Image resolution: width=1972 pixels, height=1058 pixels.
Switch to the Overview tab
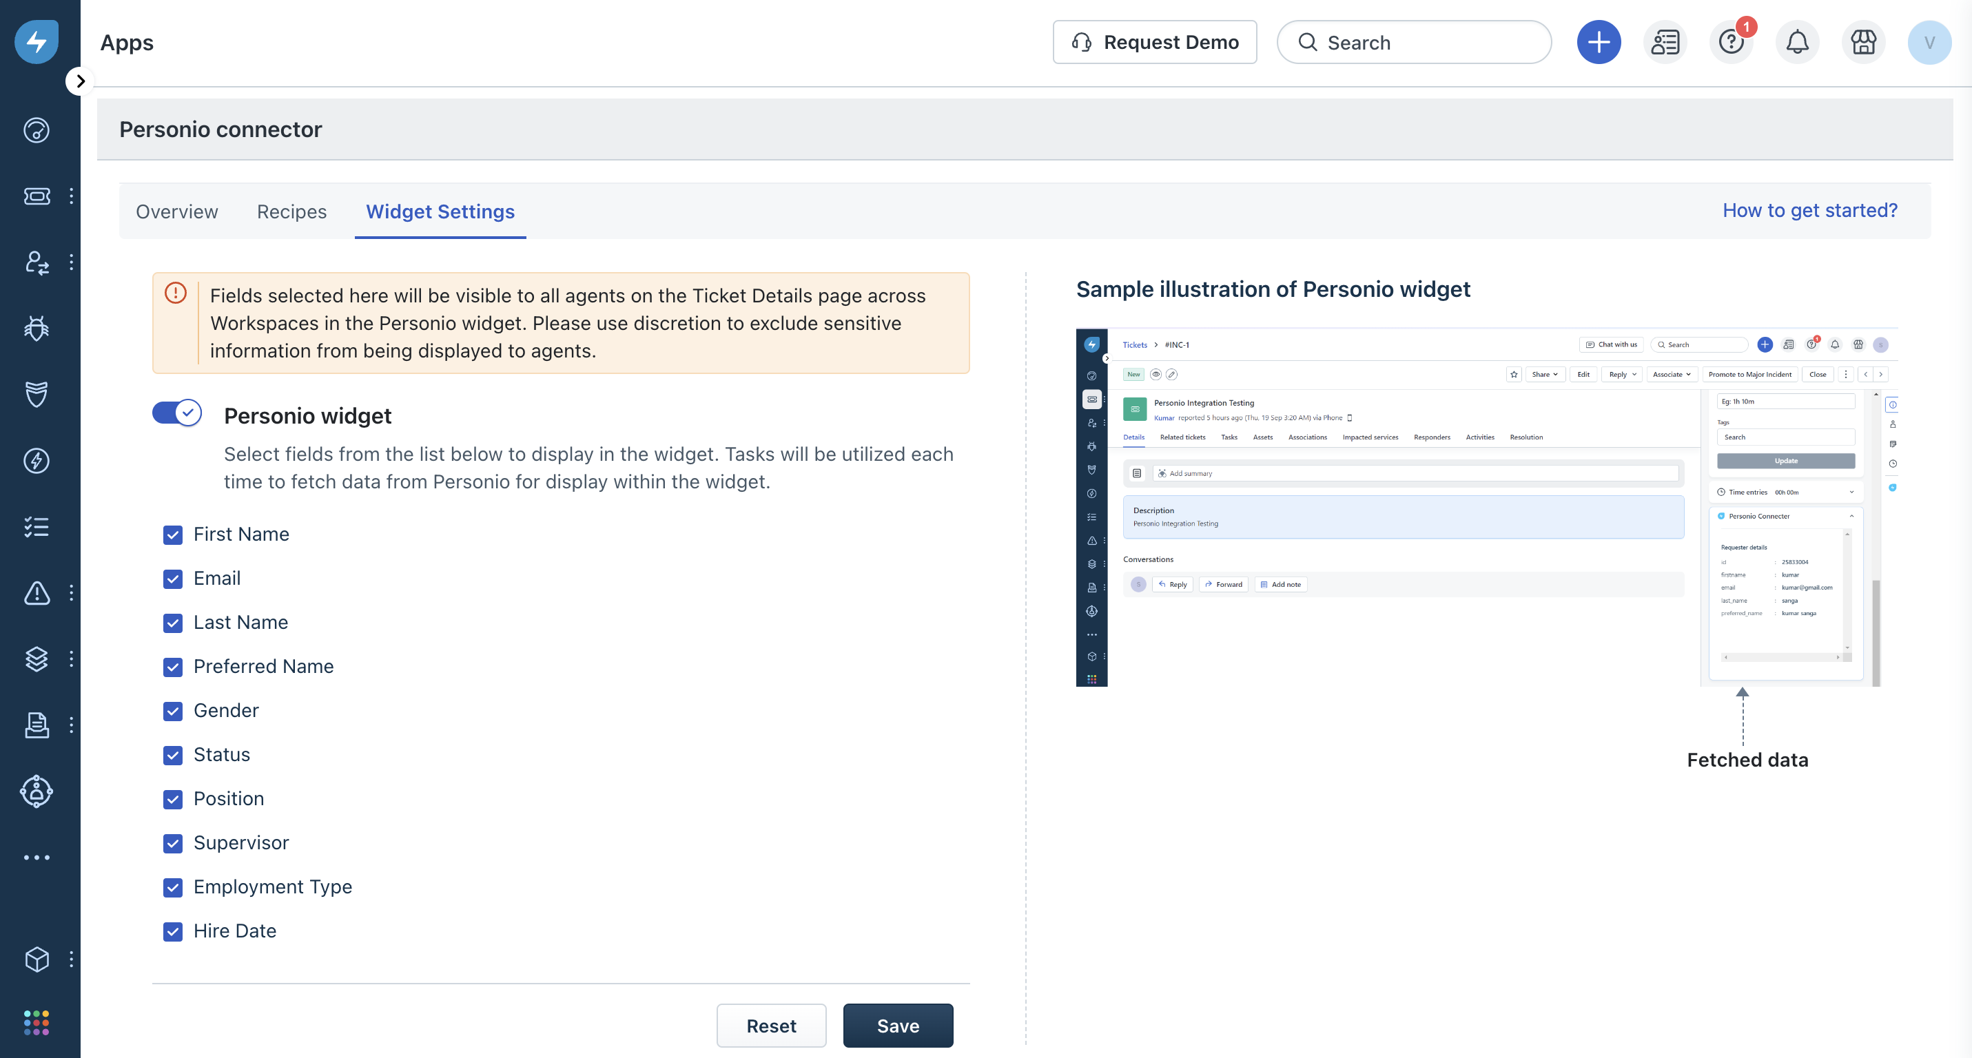click(177, 212)
